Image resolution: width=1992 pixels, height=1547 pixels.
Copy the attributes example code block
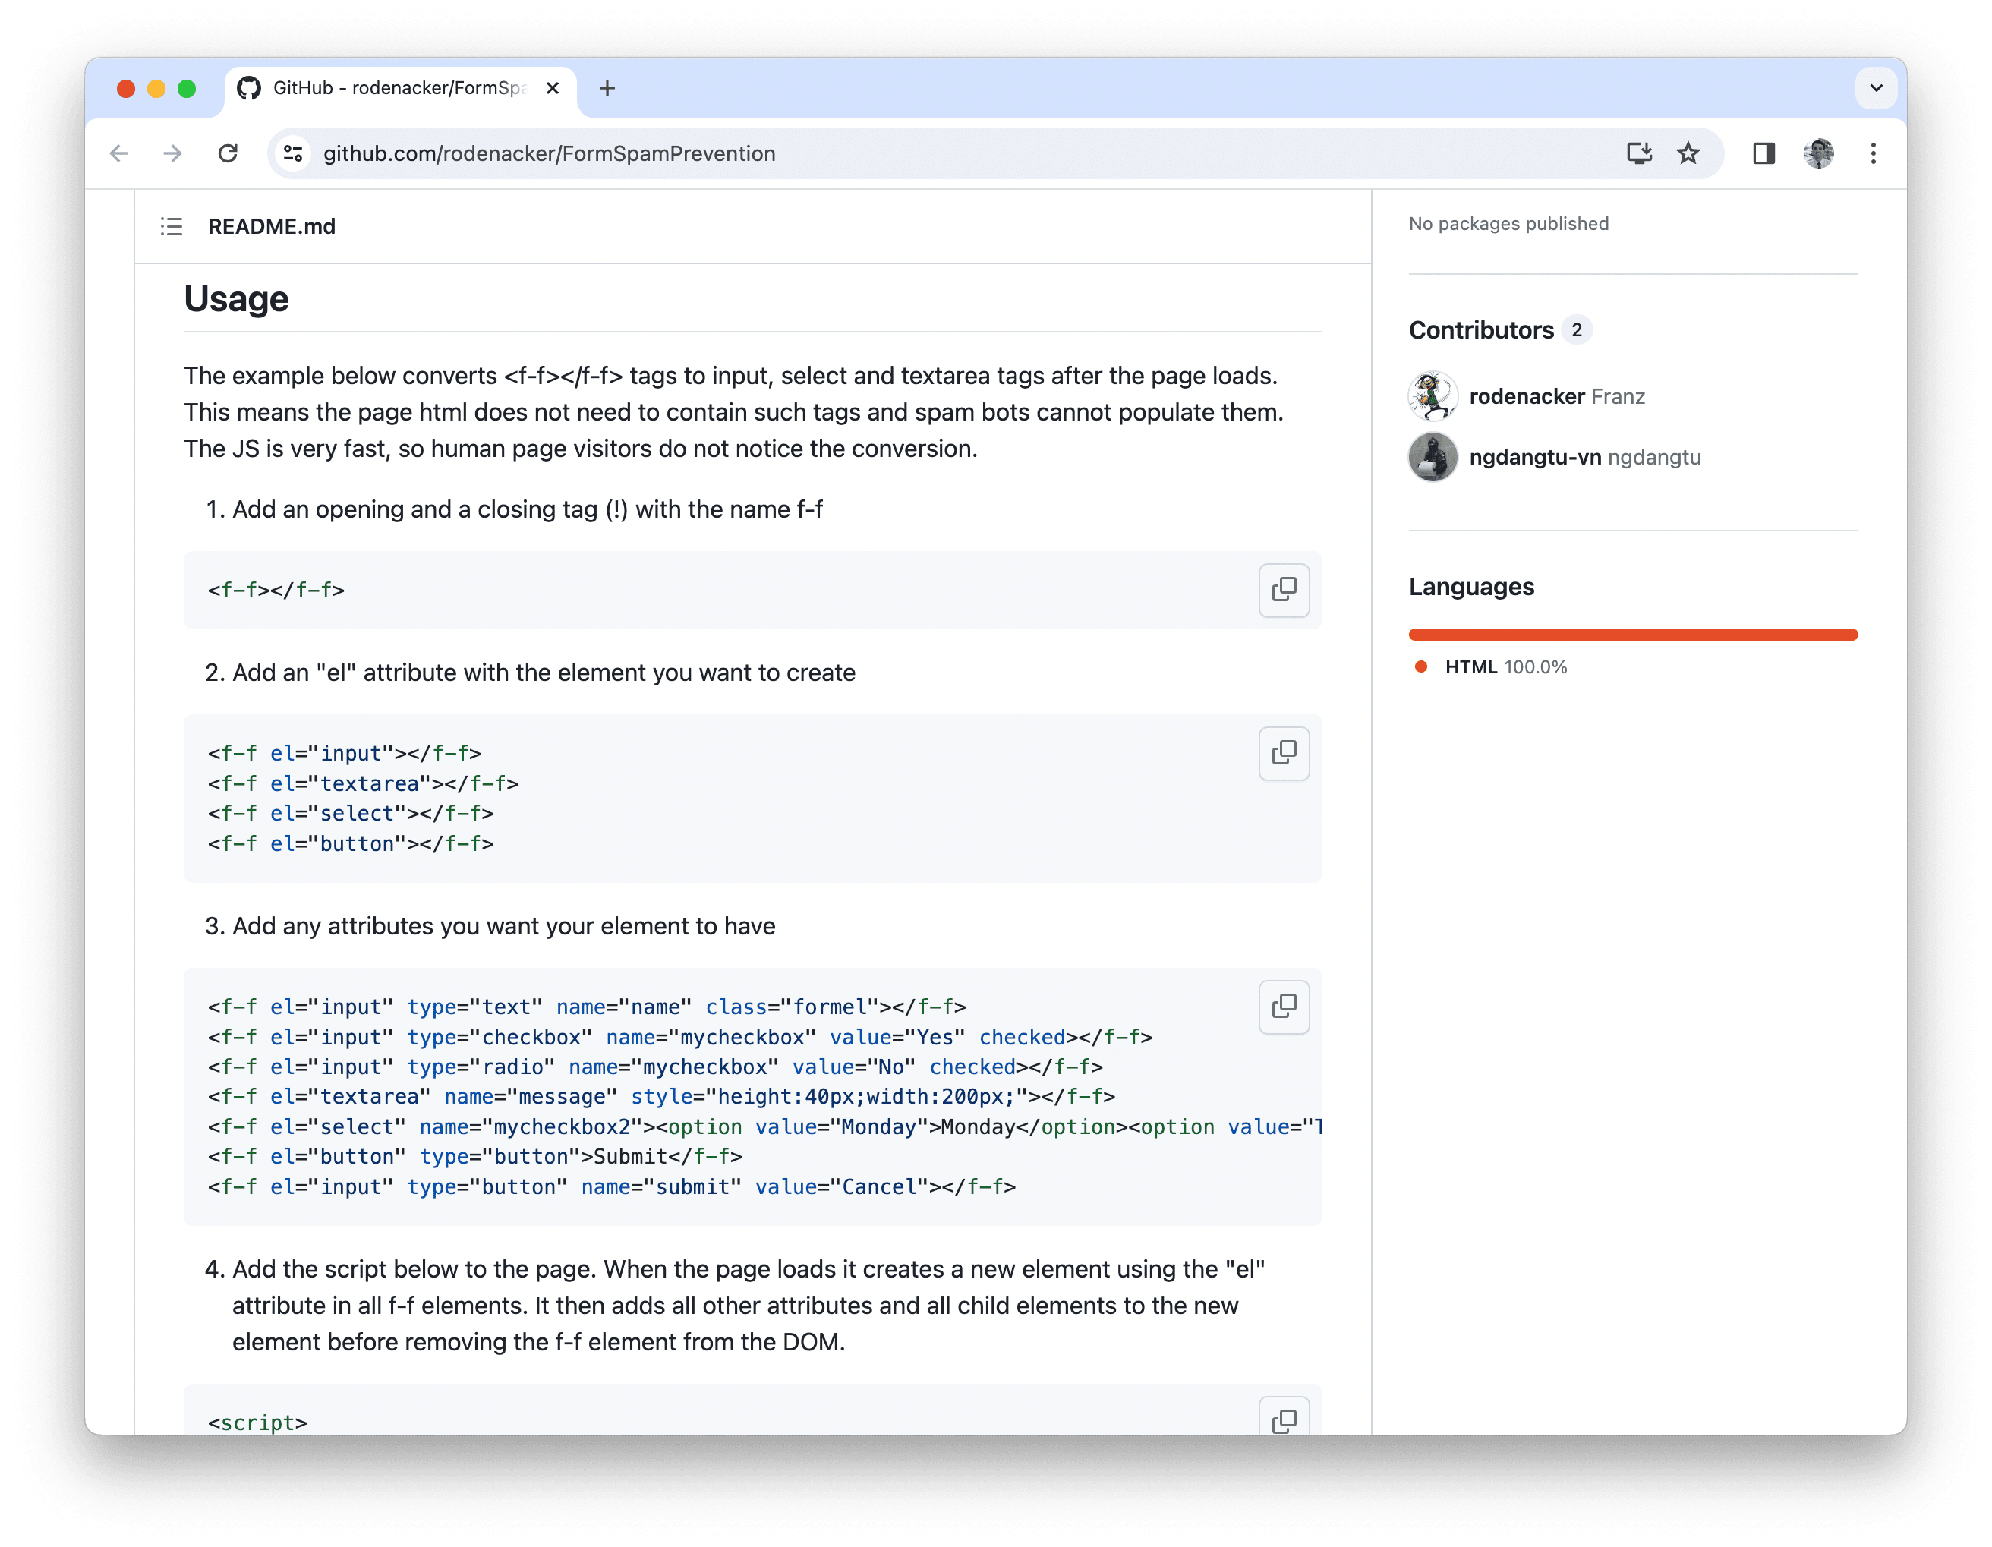click(x=1283, y=1006)
